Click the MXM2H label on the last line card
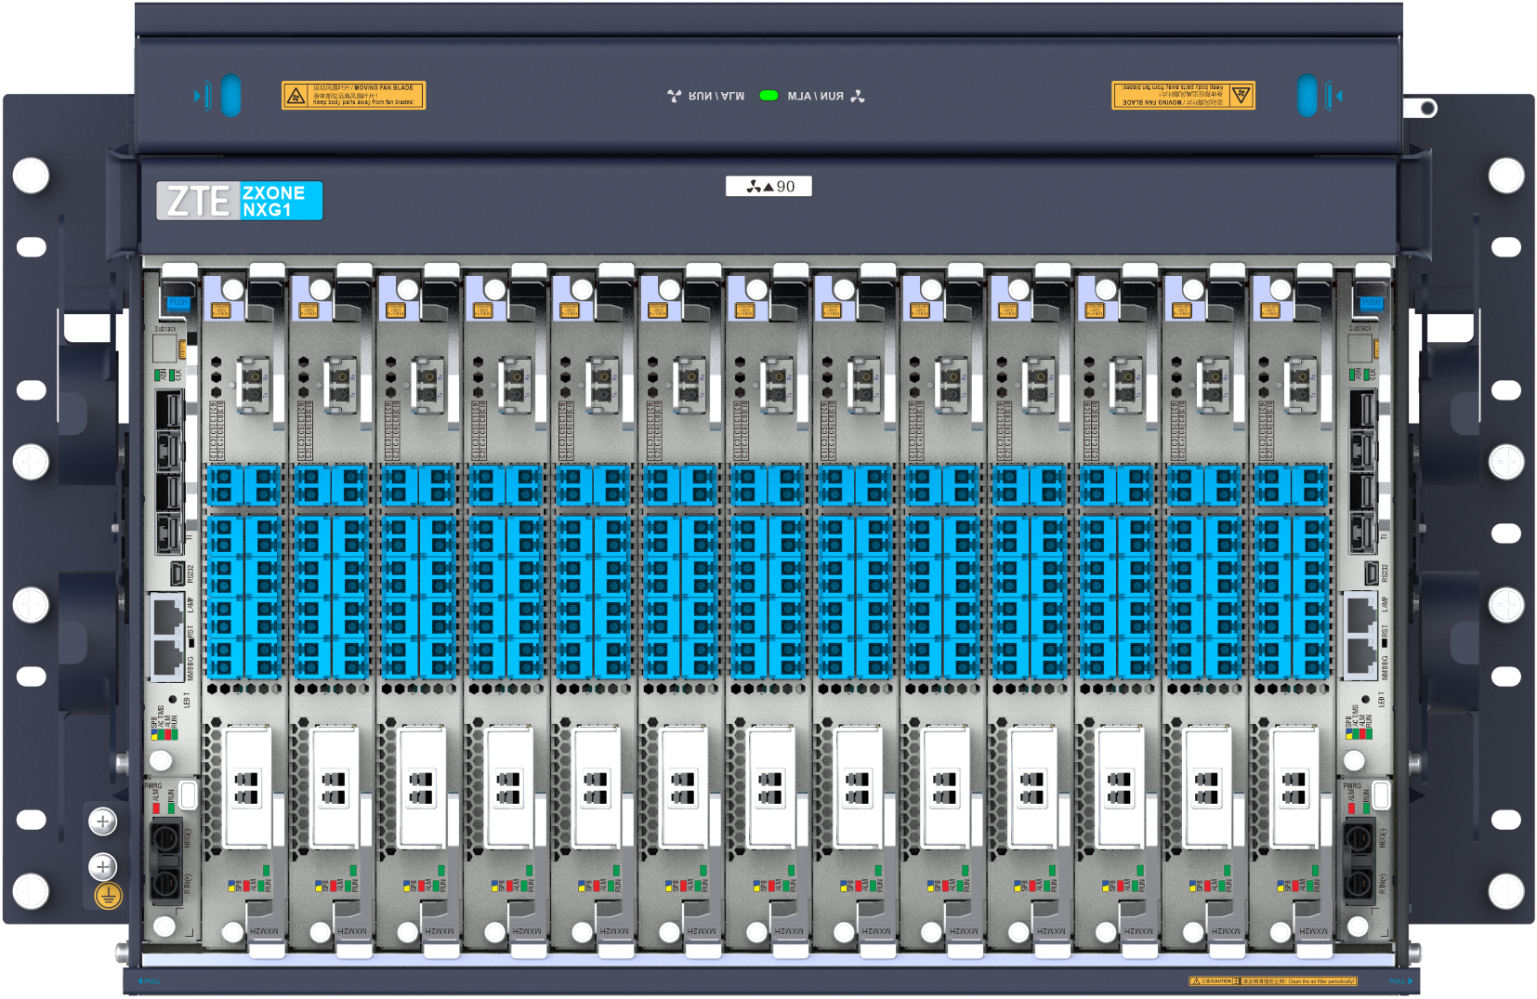Viewport: 1537px width, 999px height. point(1312,930)
